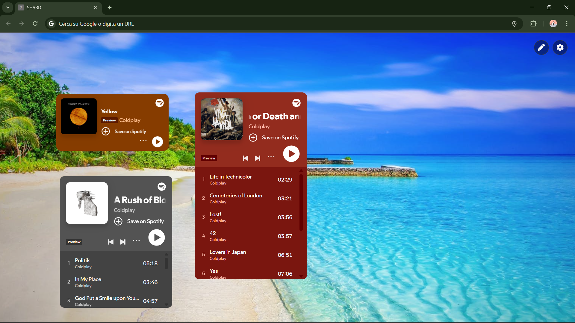Click Spotify logo on Yellow widget
The height and width of the screenshot is (323, 575).
tap(160, 103)
